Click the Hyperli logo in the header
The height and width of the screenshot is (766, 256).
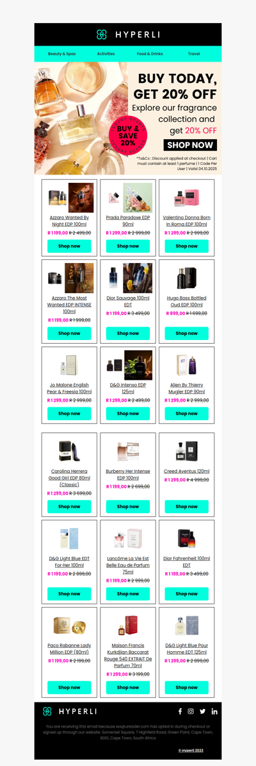pos(128,34)
